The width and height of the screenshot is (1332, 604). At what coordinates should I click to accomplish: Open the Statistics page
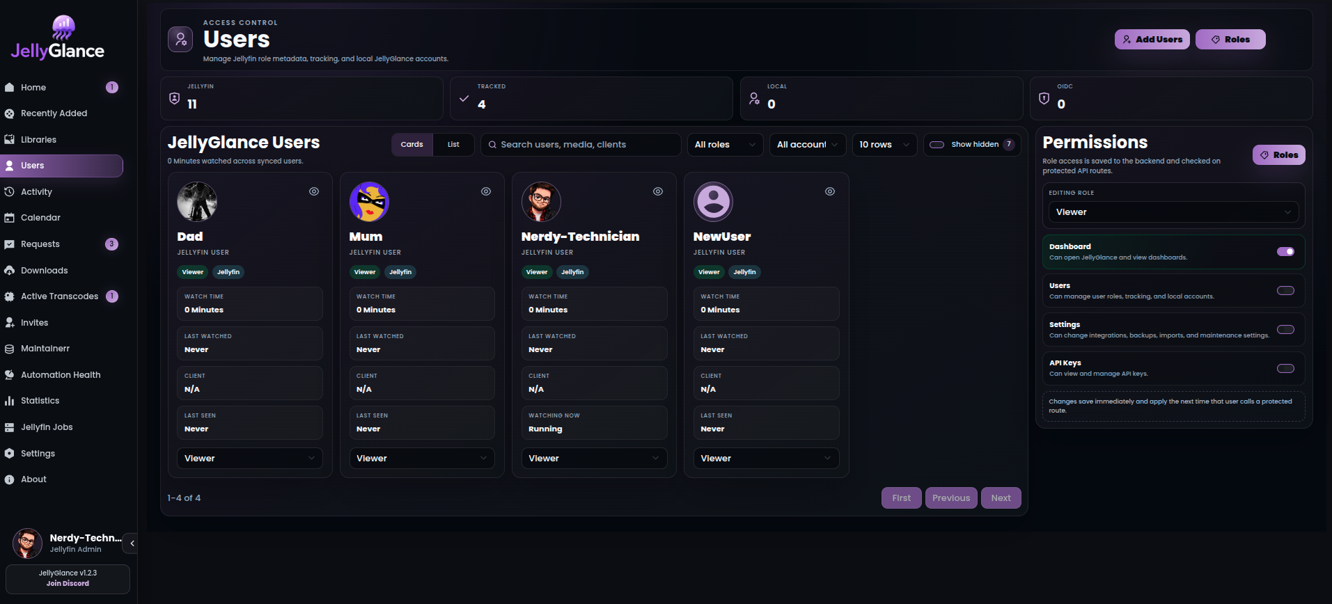pos(61,401)
